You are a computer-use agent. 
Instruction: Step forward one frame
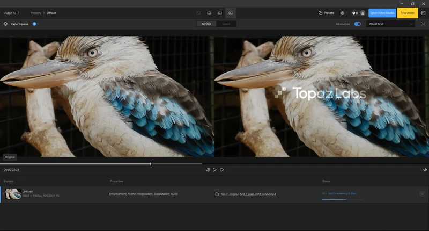[x=222, y=170]
